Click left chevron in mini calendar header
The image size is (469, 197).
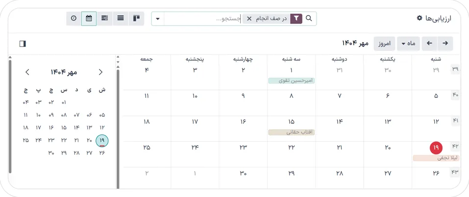[27, 72]
